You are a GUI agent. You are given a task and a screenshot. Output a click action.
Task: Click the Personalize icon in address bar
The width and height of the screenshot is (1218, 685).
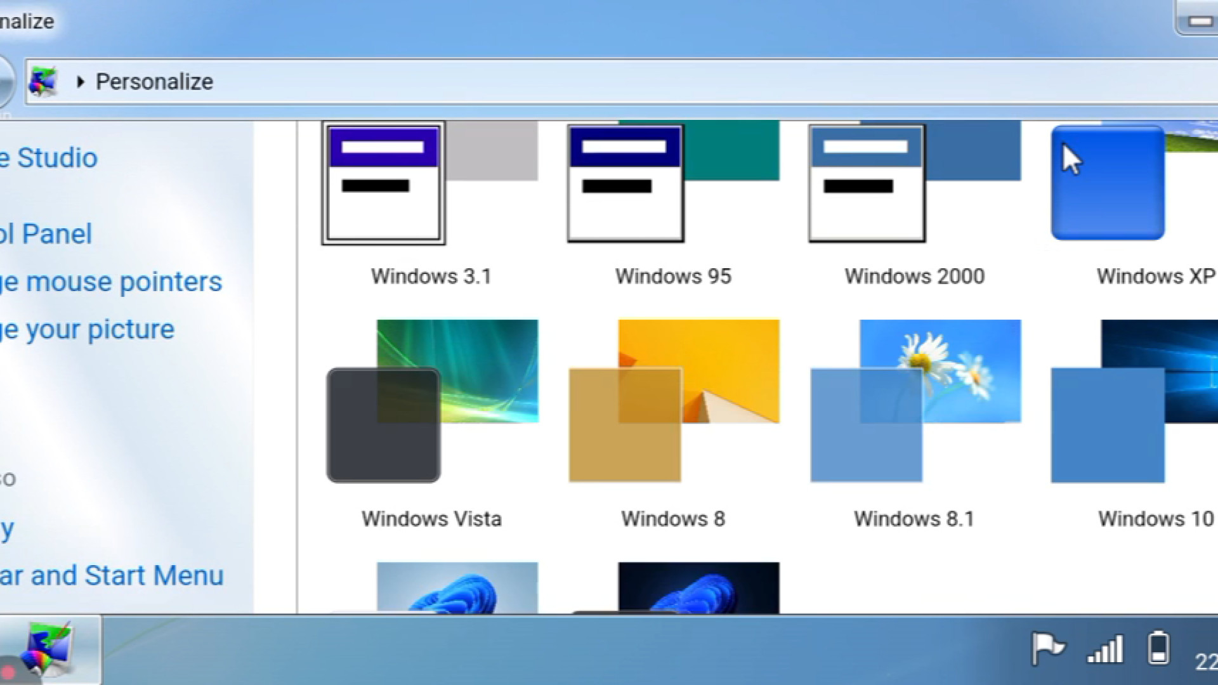44,81
